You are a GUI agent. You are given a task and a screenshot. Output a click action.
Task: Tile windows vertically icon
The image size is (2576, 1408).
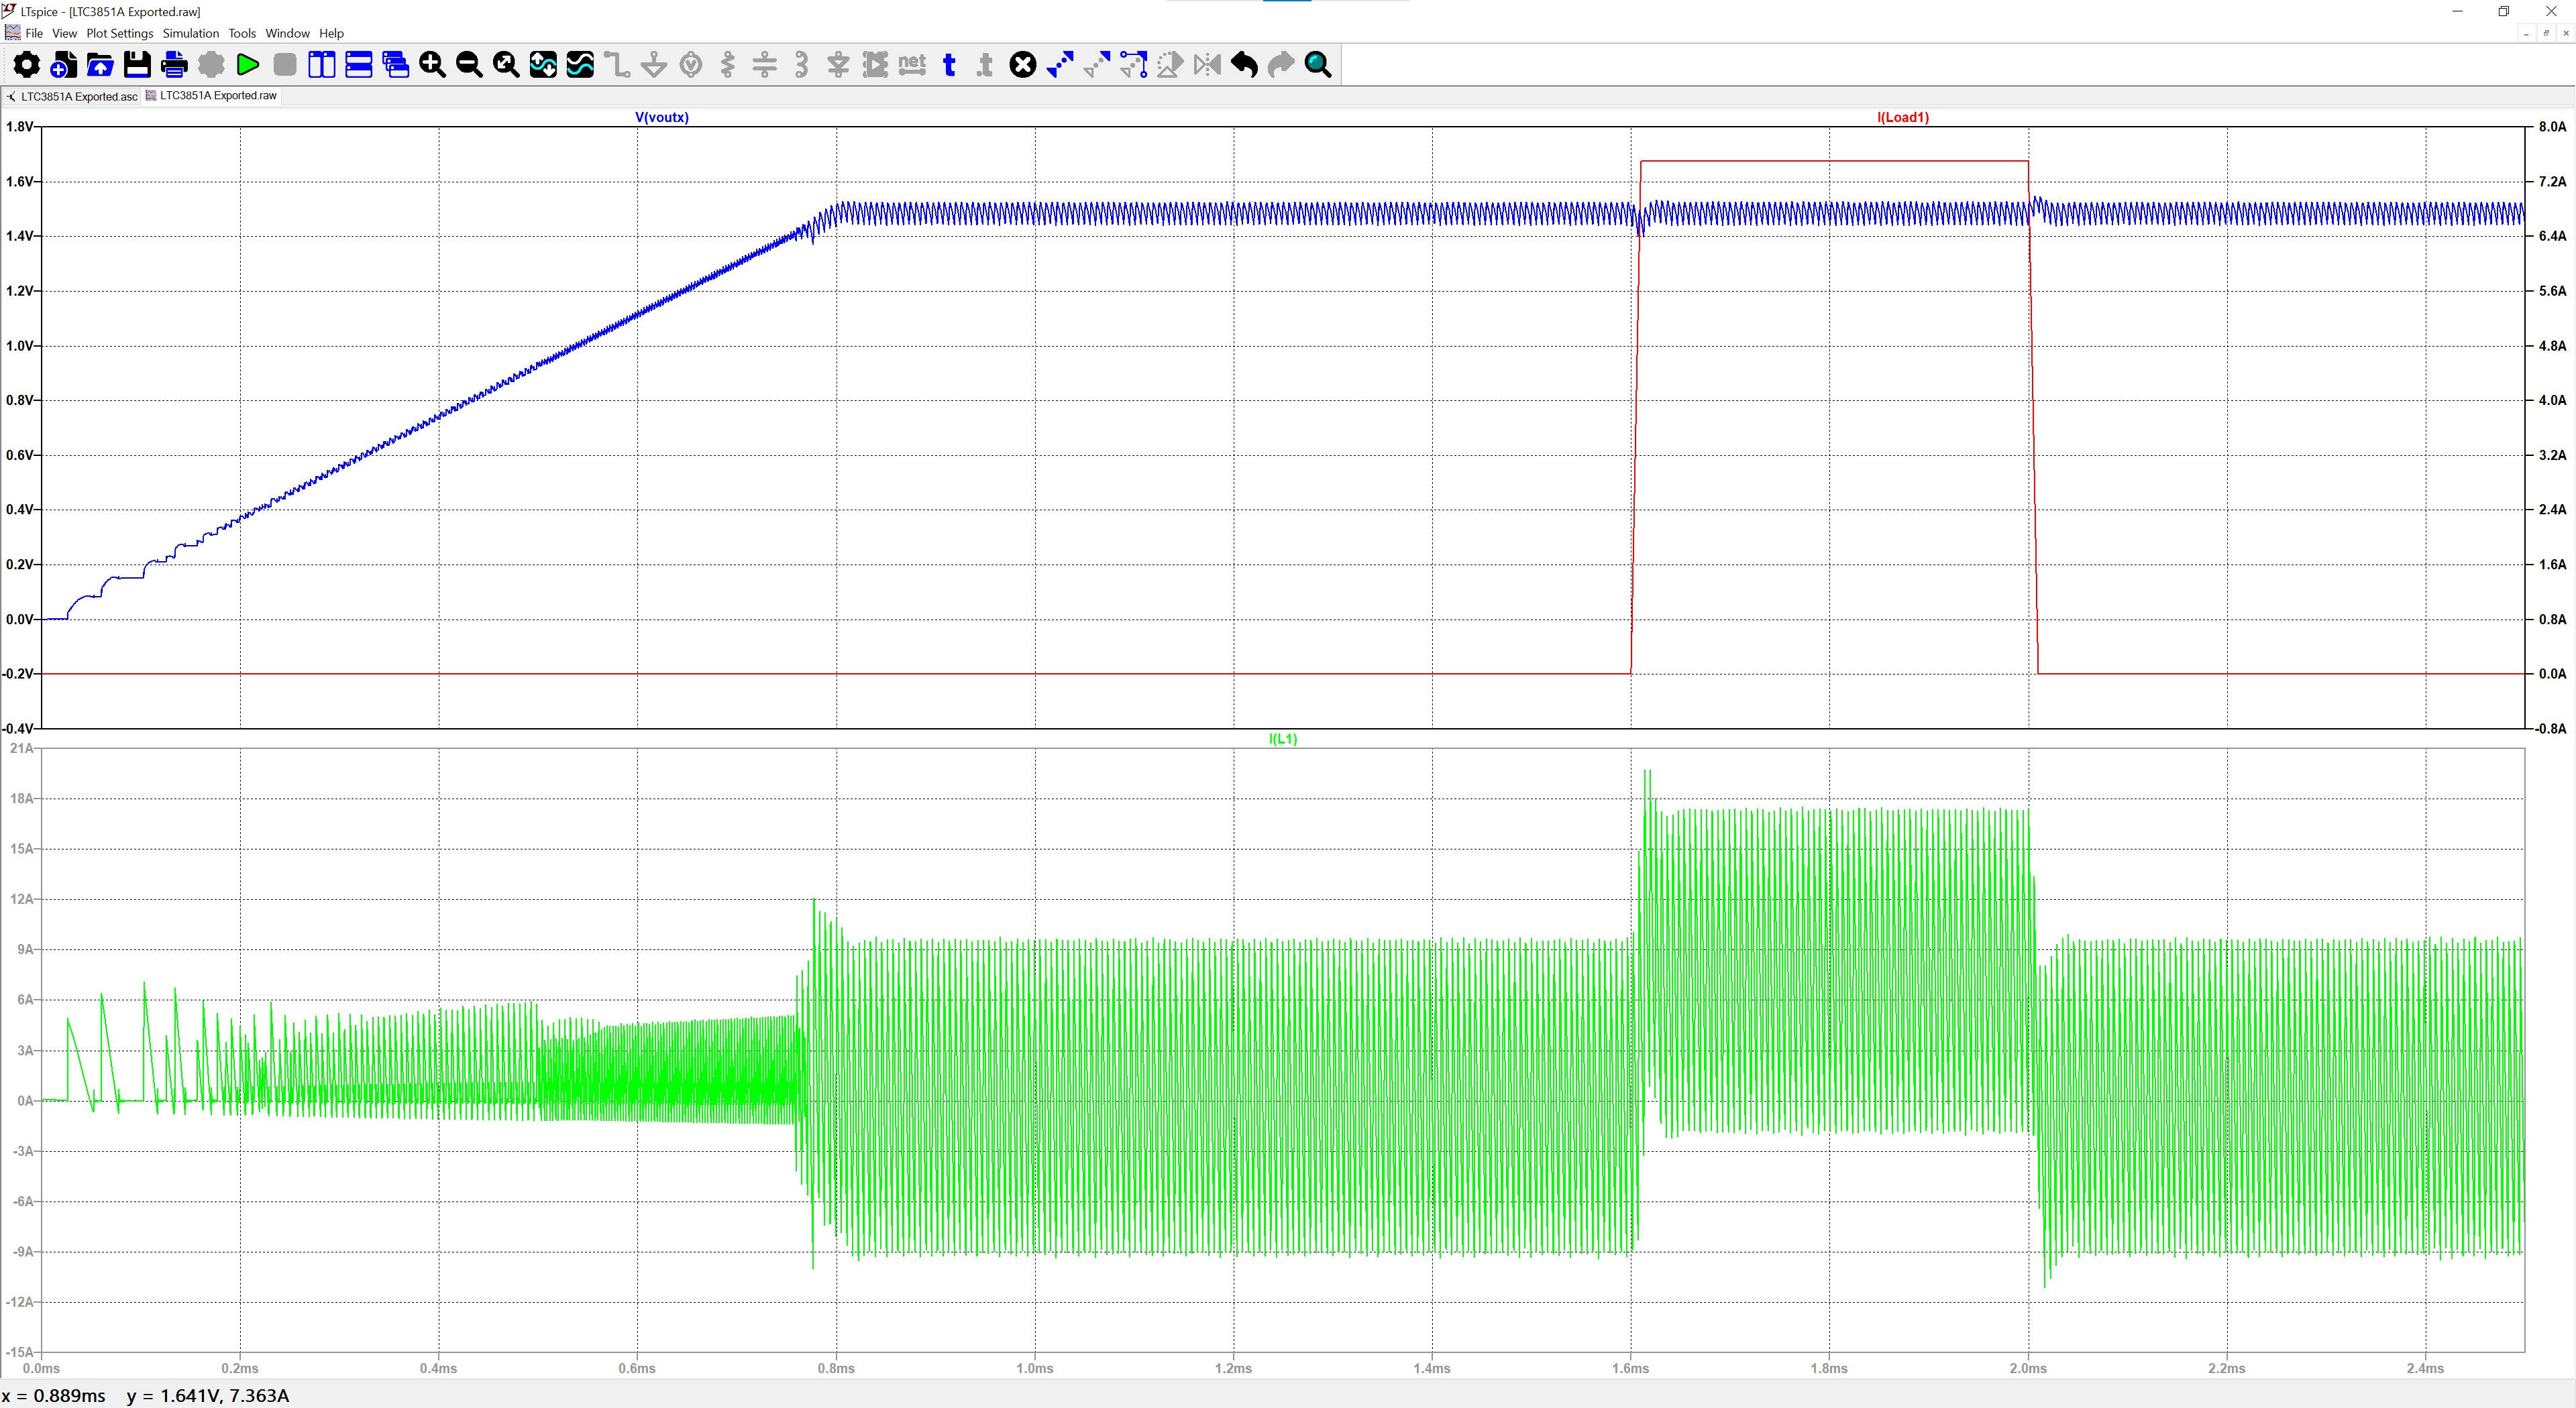(x=321, y=66)
